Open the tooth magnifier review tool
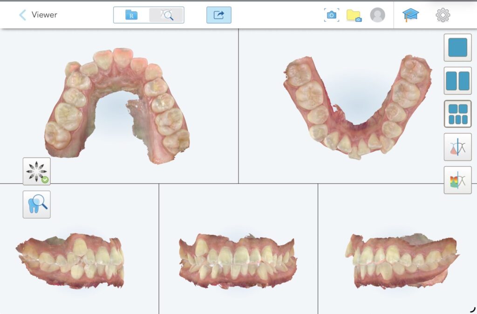The image size is (477, 314). 36,204
